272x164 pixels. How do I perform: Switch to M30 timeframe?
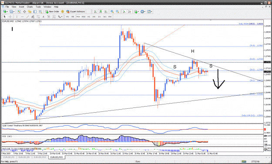tap(84, 17)
